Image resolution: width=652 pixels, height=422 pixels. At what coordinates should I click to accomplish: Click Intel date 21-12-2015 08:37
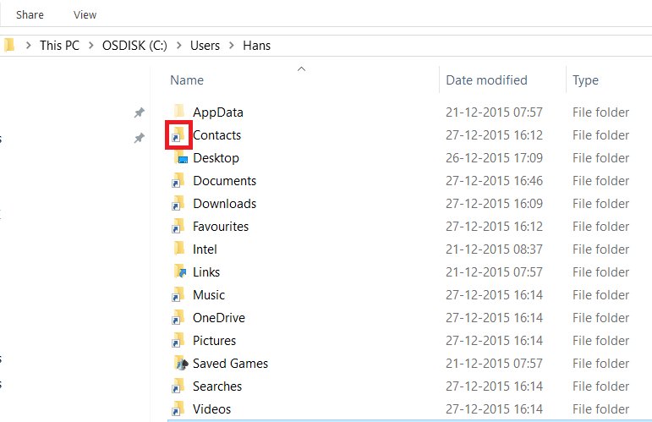[494, 249]
